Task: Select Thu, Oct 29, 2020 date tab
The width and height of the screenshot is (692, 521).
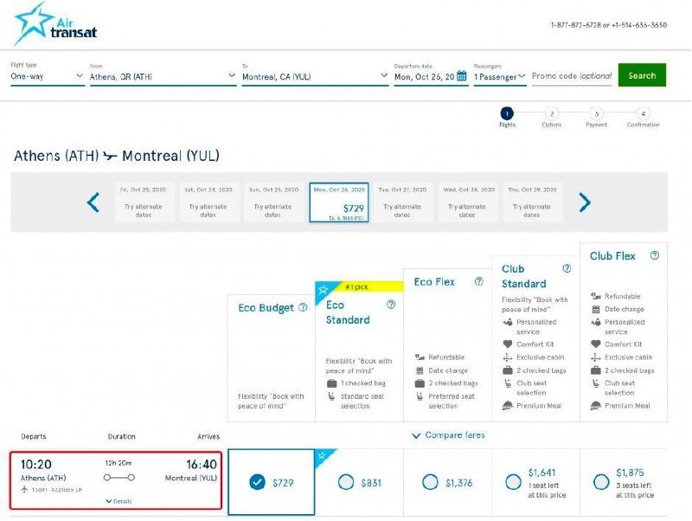Action: 532,203
